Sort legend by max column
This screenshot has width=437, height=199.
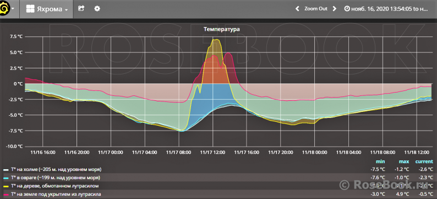pyautogui.click(x=404, y=162)
